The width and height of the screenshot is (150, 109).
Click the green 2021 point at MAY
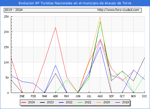(x=67, y=80)
